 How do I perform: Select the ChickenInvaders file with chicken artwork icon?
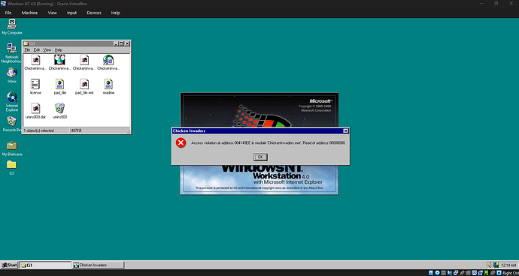[x=59, y=60]
